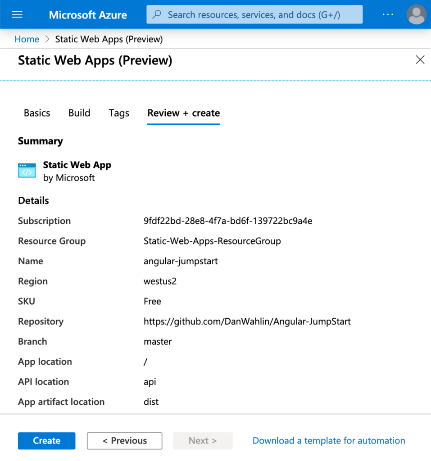The image size is (431, 461).
Task: Click the Static Web Apps (Preview) breadcrumb
Action: [109, 39]
